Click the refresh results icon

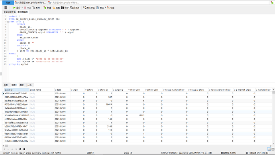point(20,149)
